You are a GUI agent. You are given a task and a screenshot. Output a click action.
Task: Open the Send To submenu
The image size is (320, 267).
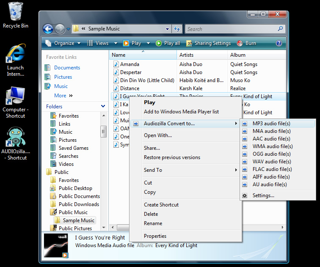(x=153, y=170)
